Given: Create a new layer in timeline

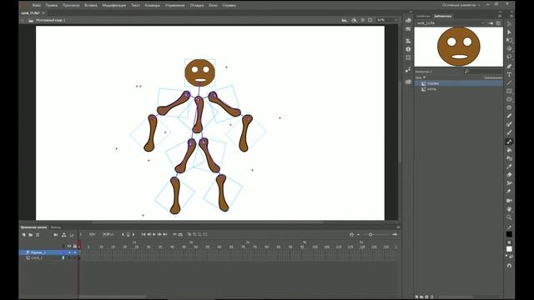Looking at the screenshot, I should (23, 235).
